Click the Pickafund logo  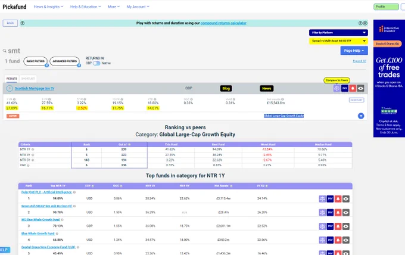(x=14, y=7)
